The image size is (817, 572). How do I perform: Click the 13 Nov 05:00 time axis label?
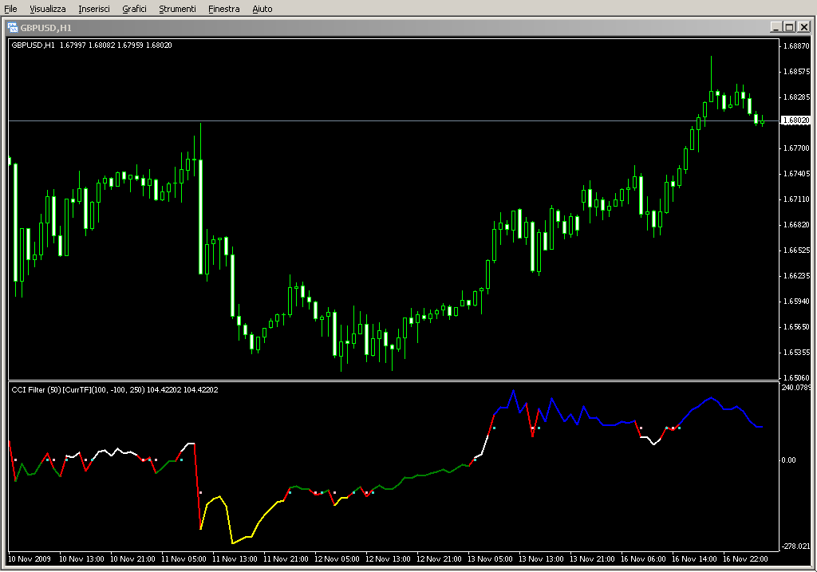pos(490,559)
